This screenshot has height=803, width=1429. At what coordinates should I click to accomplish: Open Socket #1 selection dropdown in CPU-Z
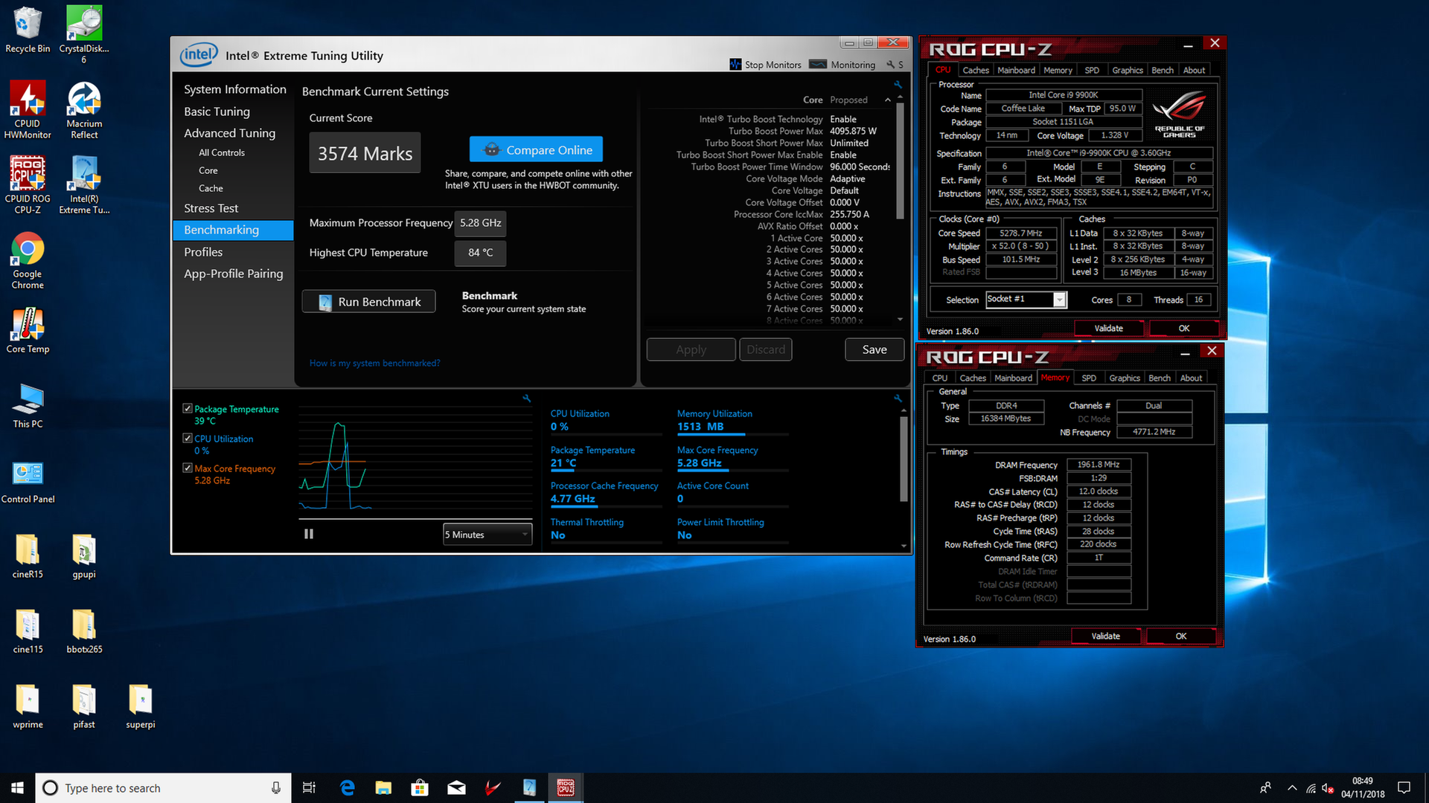coord(1026,299)
